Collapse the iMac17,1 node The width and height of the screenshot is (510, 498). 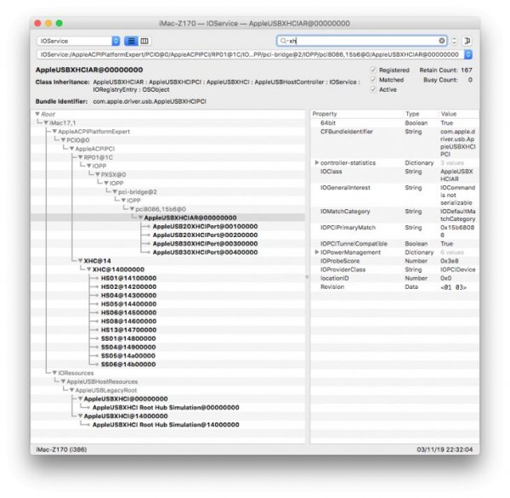(x=46, y=122)
